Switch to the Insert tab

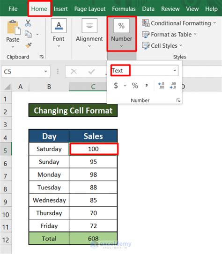tap(60, 9)
